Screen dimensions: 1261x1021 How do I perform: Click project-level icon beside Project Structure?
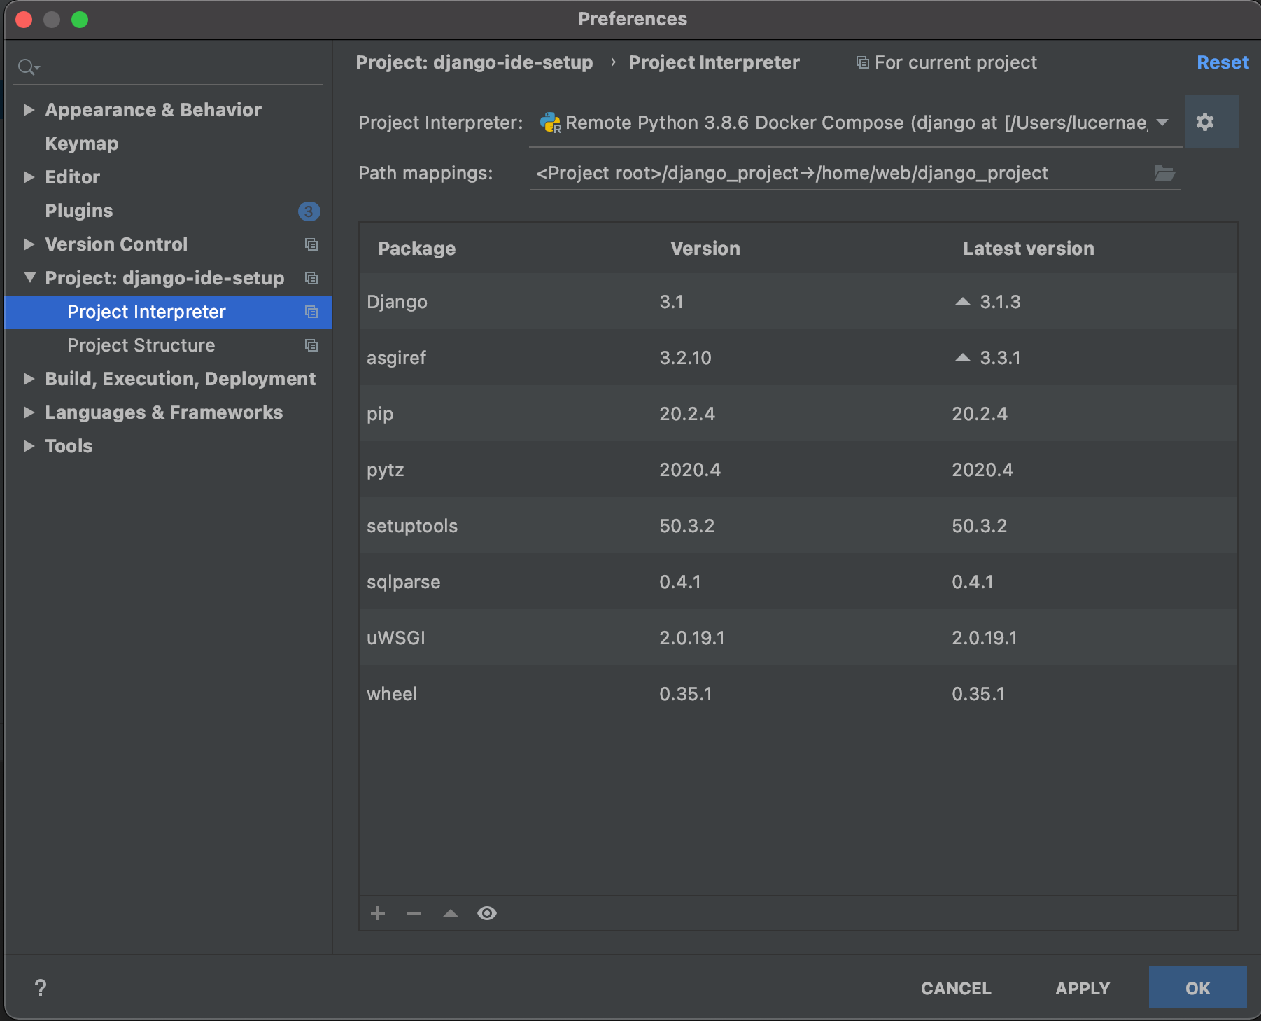[x=311, y=345]
